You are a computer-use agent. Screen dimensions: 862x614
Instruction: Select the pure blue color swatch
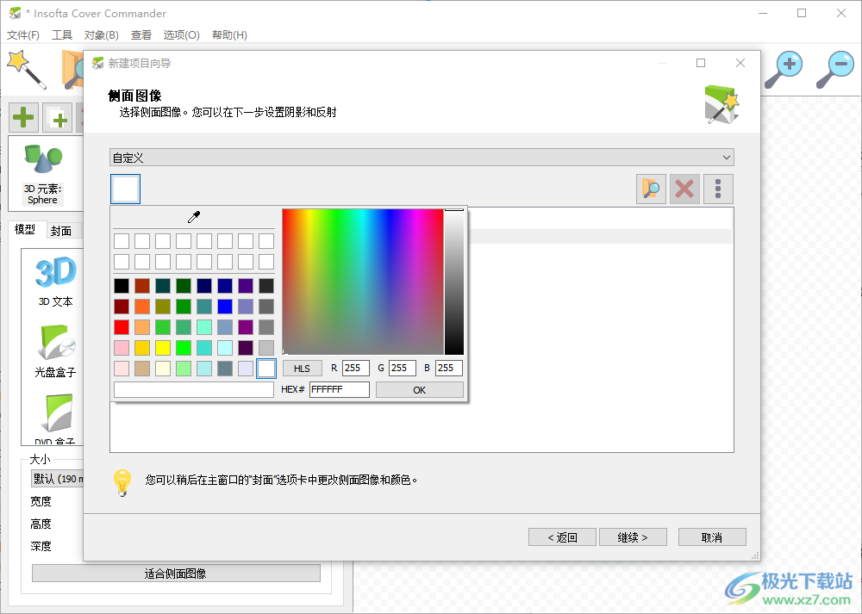click(x=225, y=307)
